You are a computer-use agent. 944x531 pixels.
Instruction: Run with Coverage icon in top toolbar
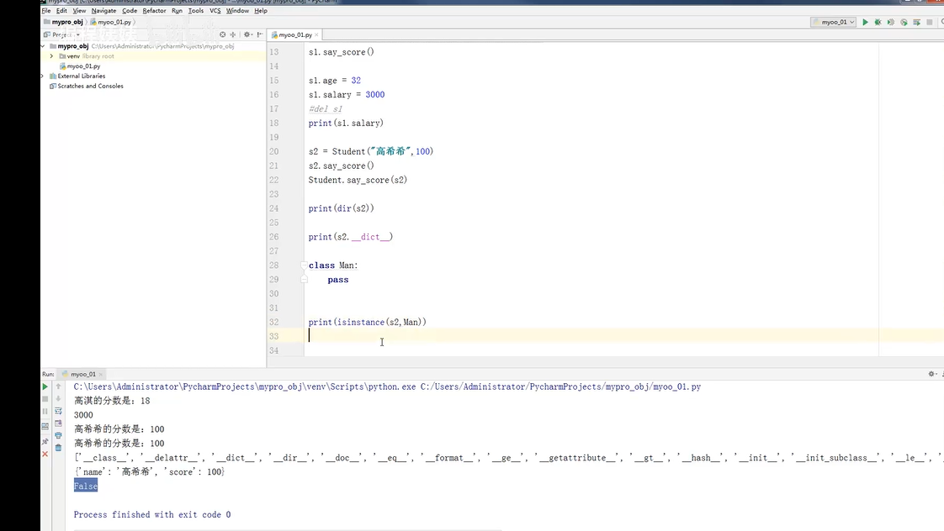[x=890, y=22]
